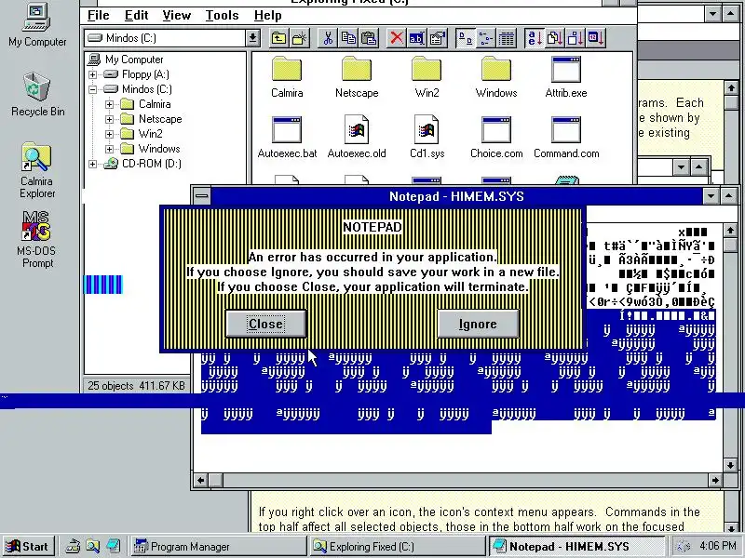Open the MS-DOS Prompt desktop shortcut
745x558 pixels.
tap(37, 240)
